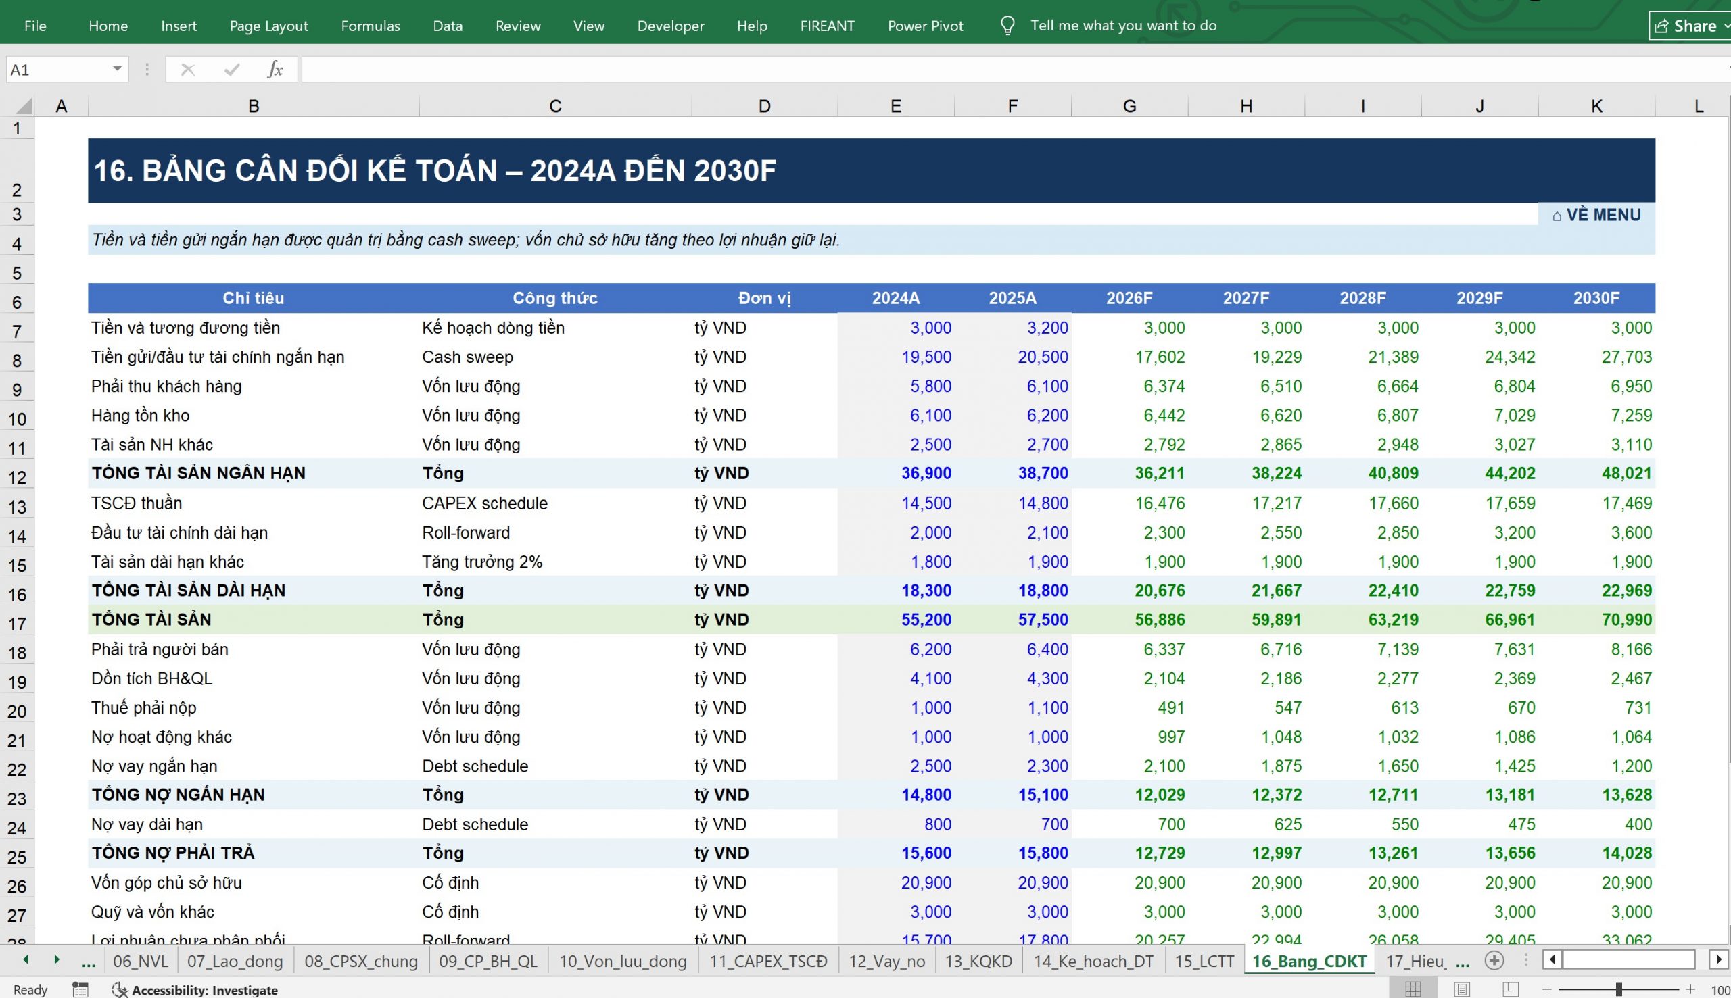
Task: Click the VỀ MENU link
Action: [x=1596, y=215]
